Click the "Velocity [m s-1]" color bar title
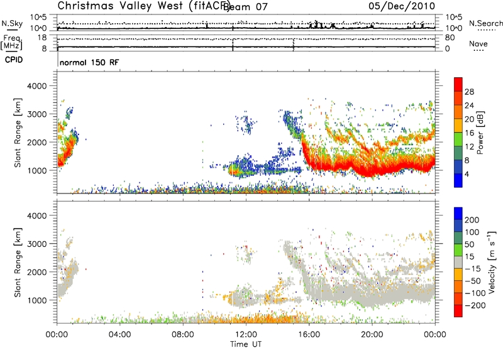The image size is (503, 348). pos(492,262)
